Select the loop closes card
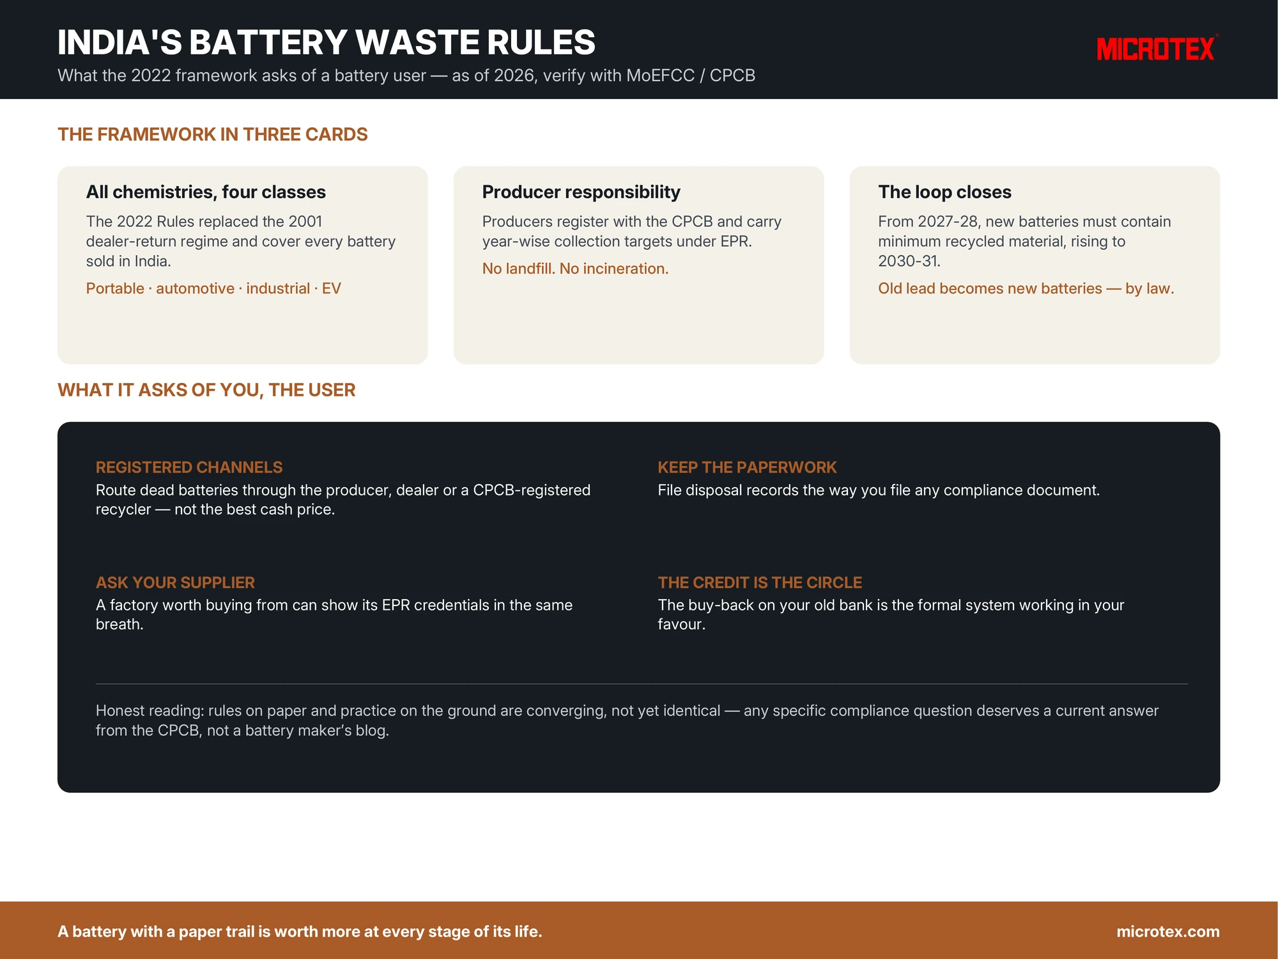 click(1035, 265)
